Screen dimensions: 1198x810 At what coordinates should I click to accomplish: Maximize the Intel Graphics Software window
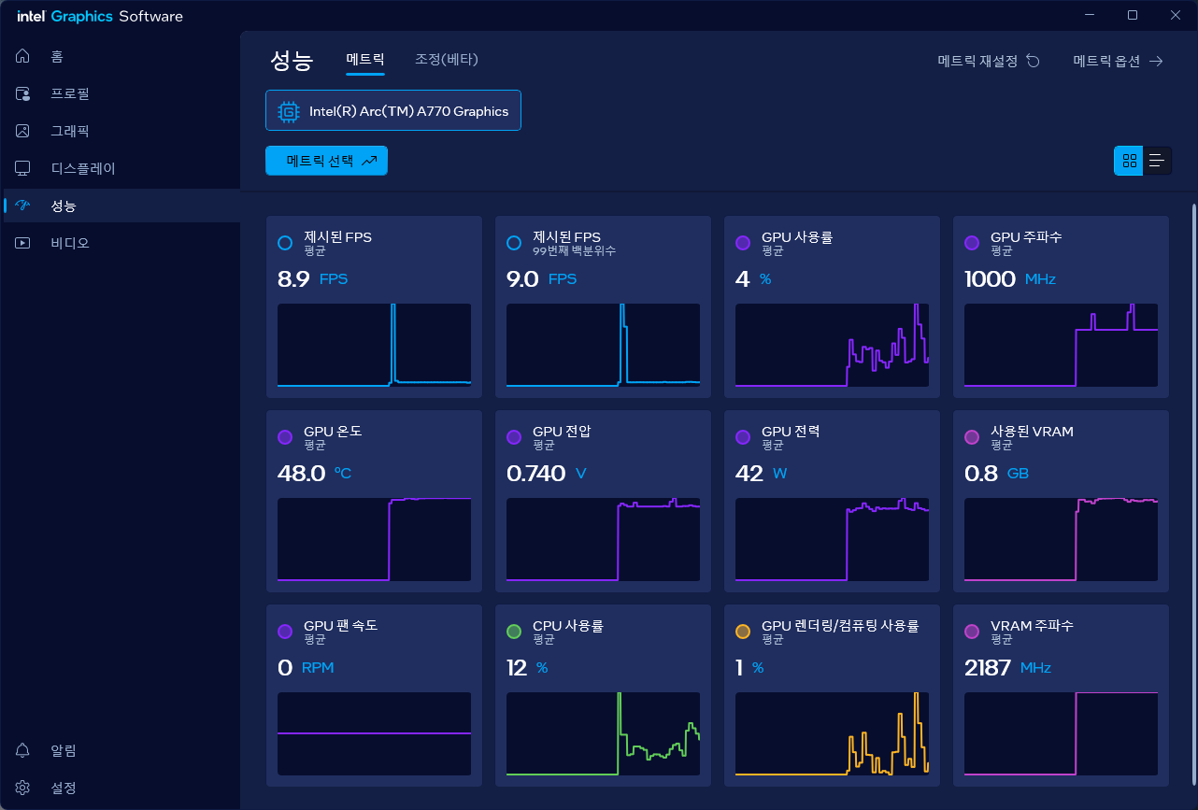(x=1133, y=15)
